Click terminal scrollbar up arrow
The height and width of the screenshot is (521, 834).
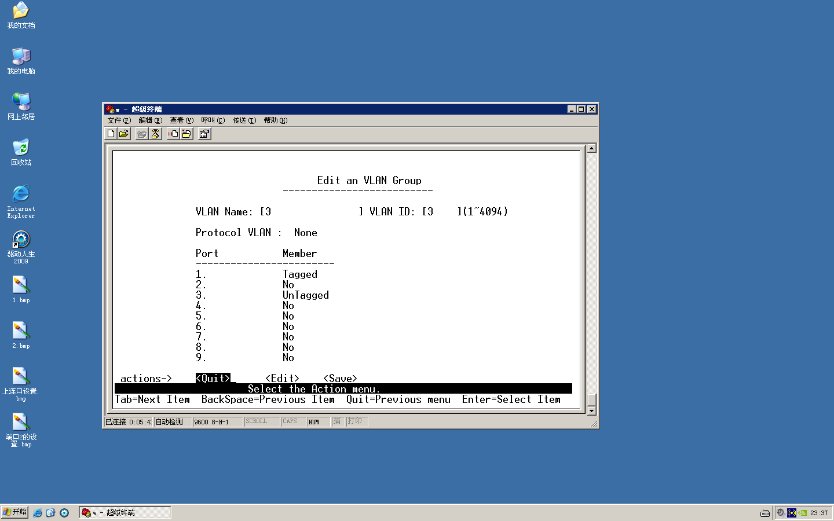pos(591,148)
